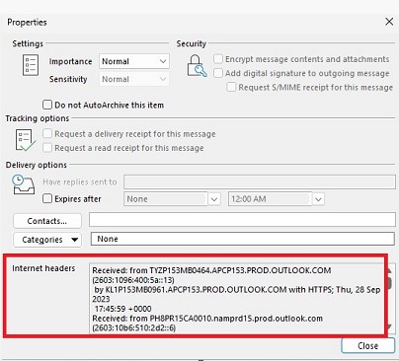Check Request a delivery receipt option
Image resolution: width=399 pixels, height=361 pixels.
(47, 134)
